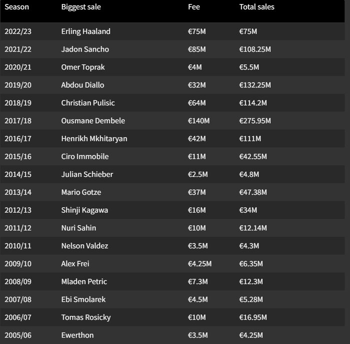The image size is (350, 344).
Task: Select Henrikh Mkhitaryan in the table
Action: [x=94, y=139]
